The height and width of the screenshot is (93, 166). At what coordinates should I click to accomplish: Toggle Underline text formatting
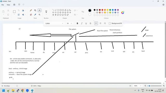[86, 23]
